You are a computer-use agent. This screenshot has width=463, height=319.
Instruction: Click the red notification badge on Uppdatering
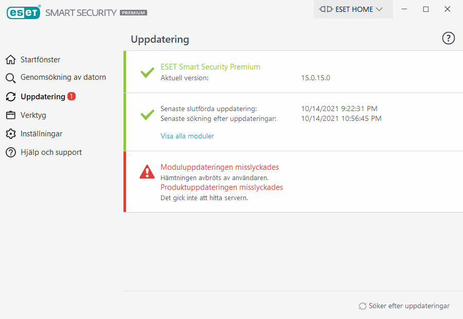point(72,96)
